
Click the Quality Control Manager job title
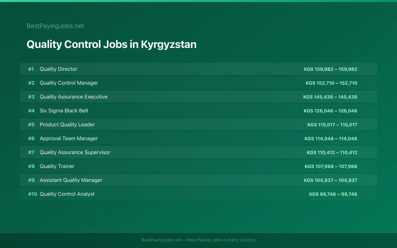click(x=69, y=83)
